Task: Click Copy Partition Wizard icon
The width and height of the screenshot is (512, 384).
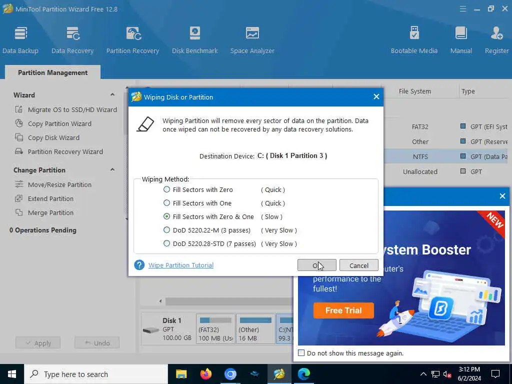Action: click(19, 123)
